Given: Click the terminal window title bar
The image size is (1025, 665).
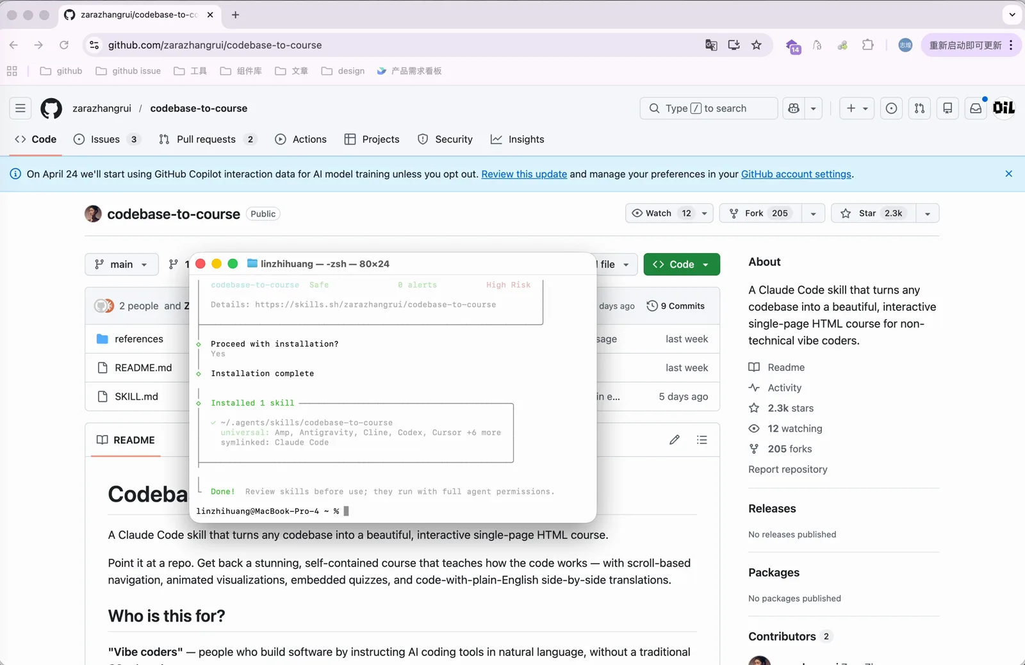Looking at the screenshot, I should click(x=393, y=264).
